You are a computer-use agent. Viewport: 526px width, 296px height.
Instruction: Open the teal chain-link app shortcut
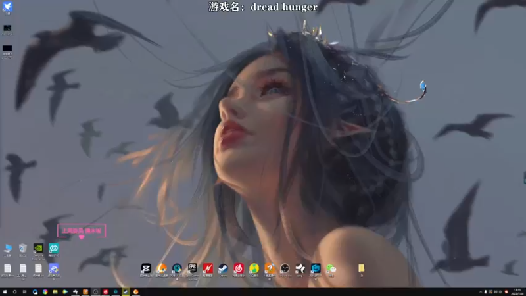pos(54,249)
